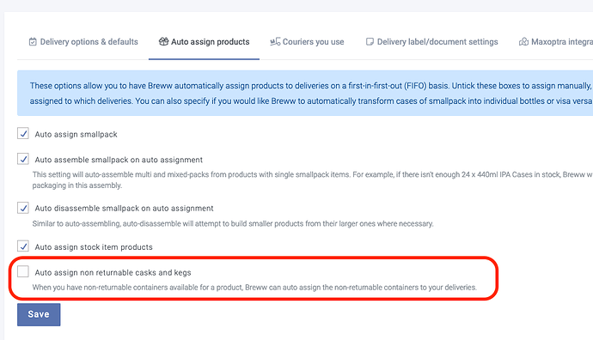The width and height of the screenshot is (593, 340).
Task: Click the Save button
Action: pyautogui.click(x=39, y=314)
